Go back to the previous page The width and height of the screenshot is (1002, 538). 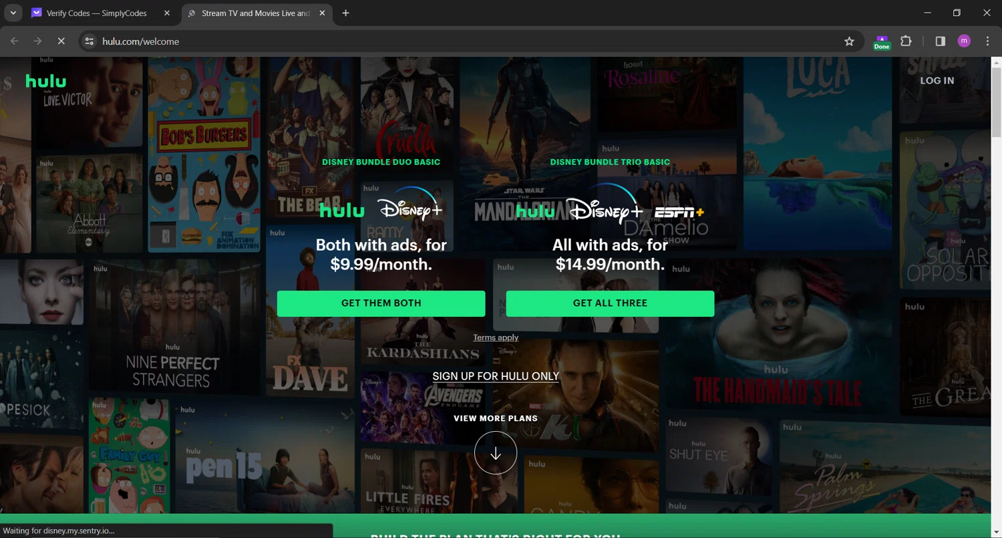15,41
